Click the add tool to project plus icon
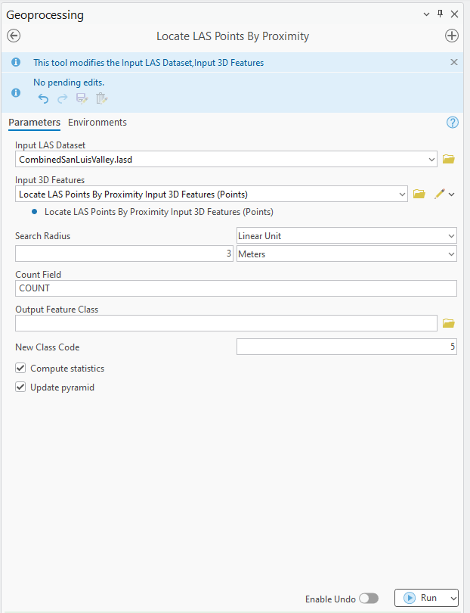This screenshot has width=470, height=613. [452, 36]
